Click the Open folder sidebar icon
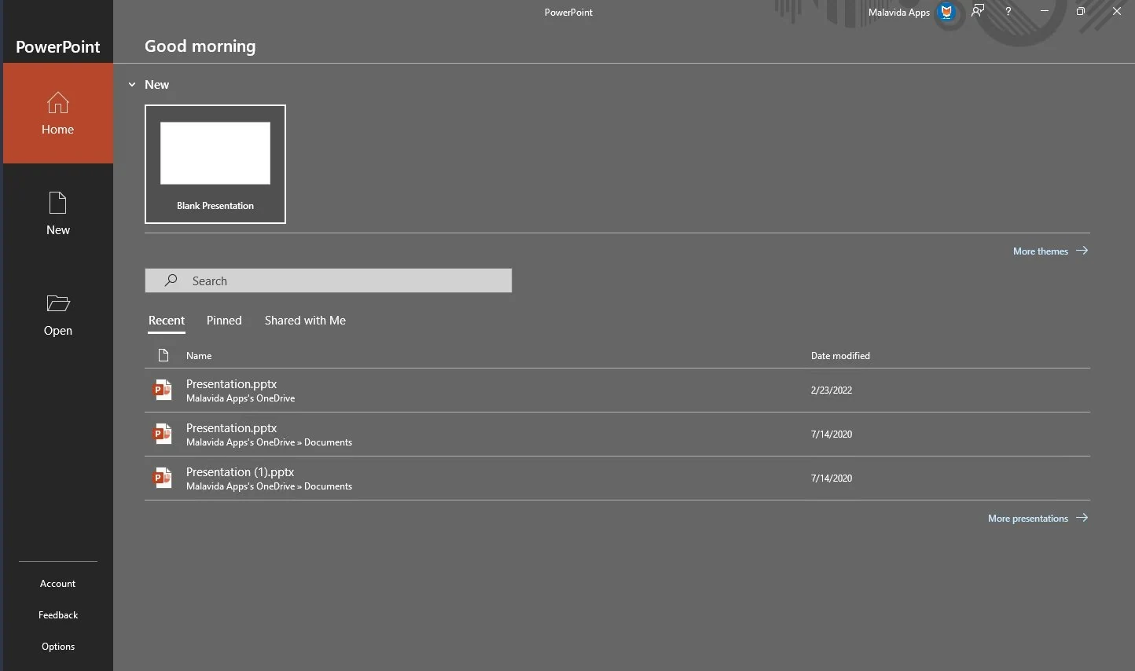Viewport: 1135px width, 671px height. pyautogui.click(x=58, y=303)
